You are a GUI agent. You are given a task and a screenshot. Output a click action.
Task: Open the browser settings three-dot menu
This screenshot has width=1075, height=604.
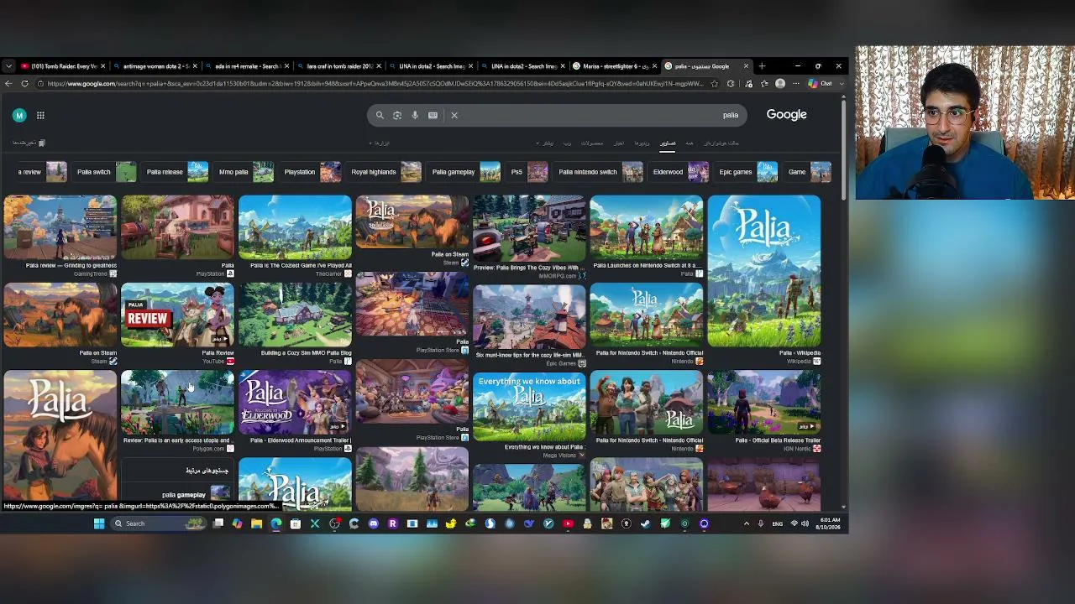[794, 84]
